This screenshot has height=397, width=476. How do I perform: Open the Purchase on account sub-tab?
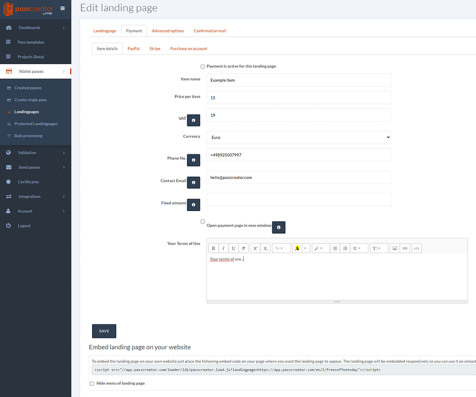(x=189, y=48)
